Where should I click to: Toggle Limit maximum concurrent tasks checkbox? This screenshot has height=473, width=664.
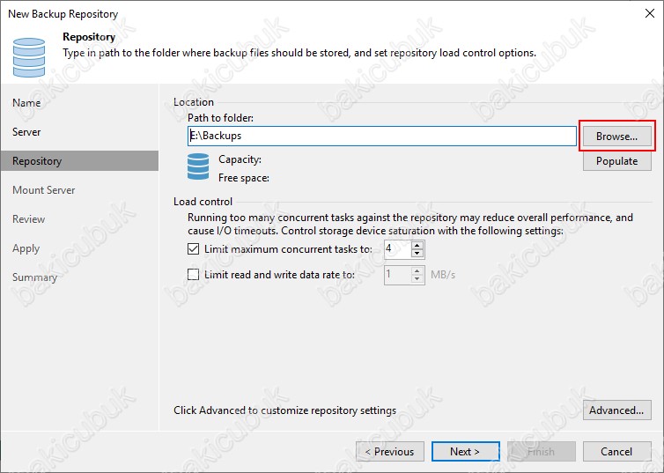pos(194,248)
